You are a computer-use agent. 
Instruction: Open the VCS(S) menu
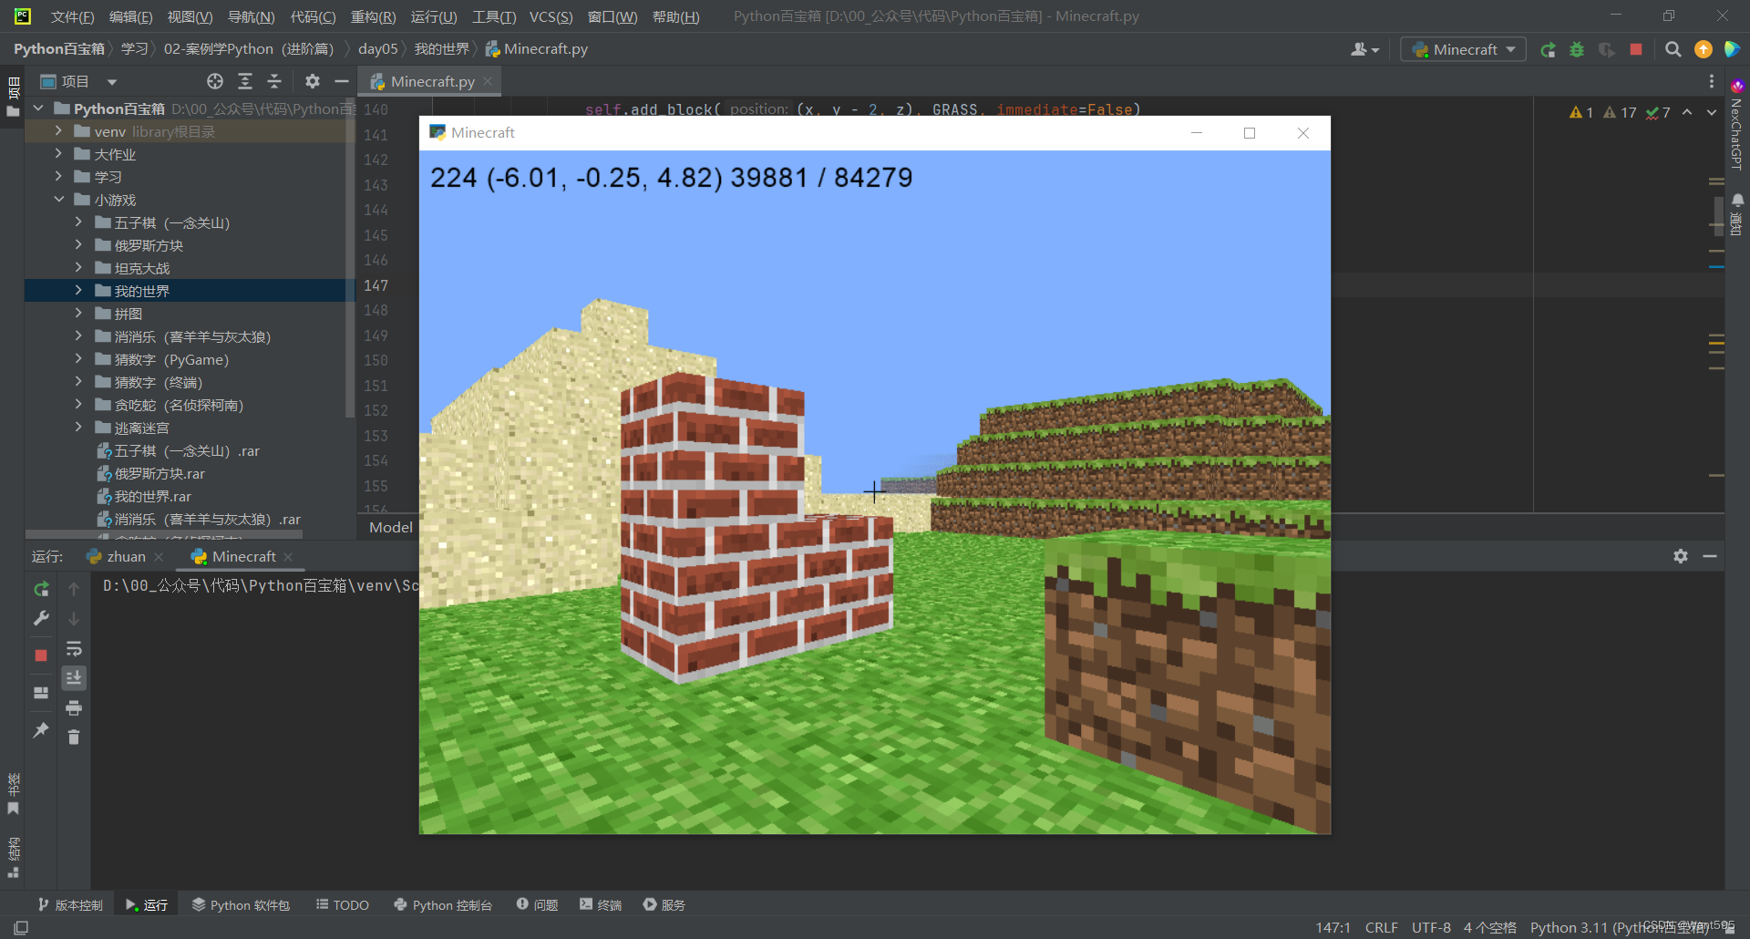(551, 16)
